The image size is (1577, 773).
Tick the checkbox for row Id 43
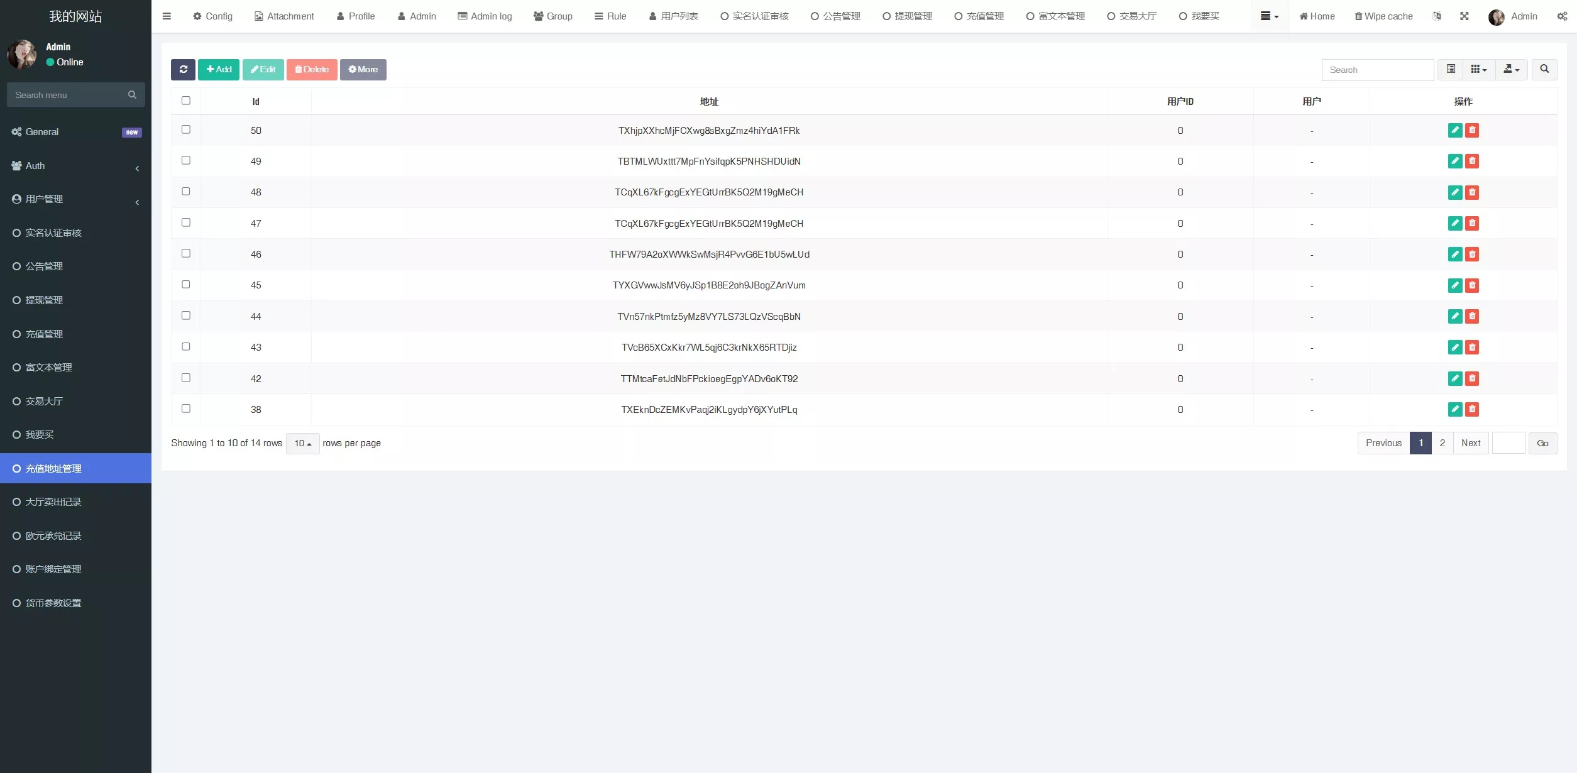click(186, 347)
